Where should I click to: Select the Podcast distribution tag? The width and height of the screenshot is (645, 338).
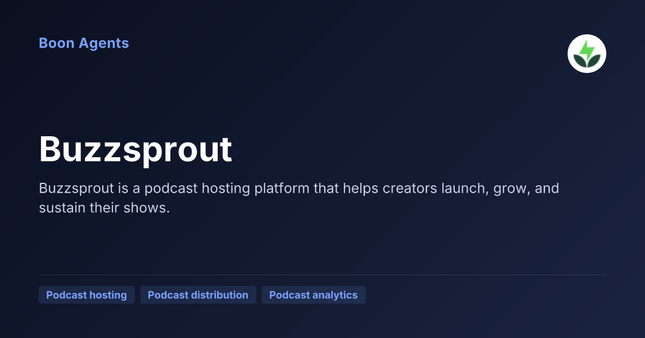click(198, 295)
